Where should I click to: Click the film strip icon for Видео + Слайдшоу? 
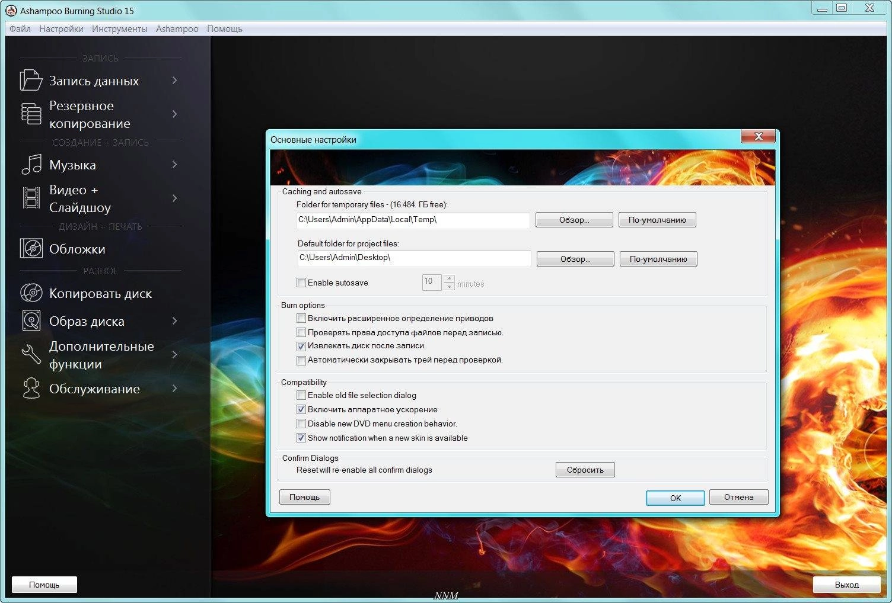[x=31, y=198]
